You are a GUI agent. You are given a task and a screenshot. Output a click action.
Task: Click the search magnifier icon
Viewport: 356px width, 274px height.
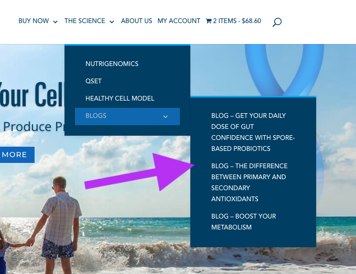pyautogui.click(x=277, y=22)
